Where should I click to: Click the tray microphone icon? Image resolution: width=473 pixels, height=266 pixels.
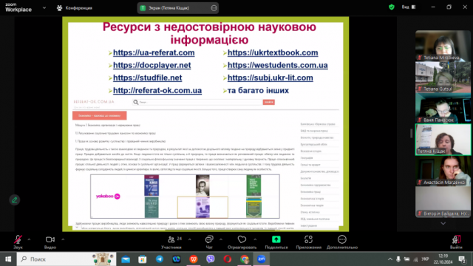click(x=398, y=259)
